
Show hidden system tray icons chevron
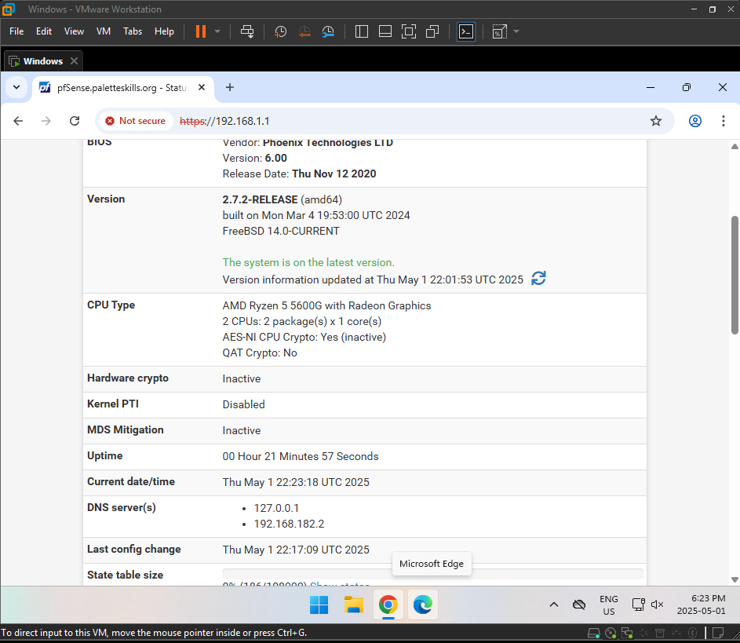(554, 605)
